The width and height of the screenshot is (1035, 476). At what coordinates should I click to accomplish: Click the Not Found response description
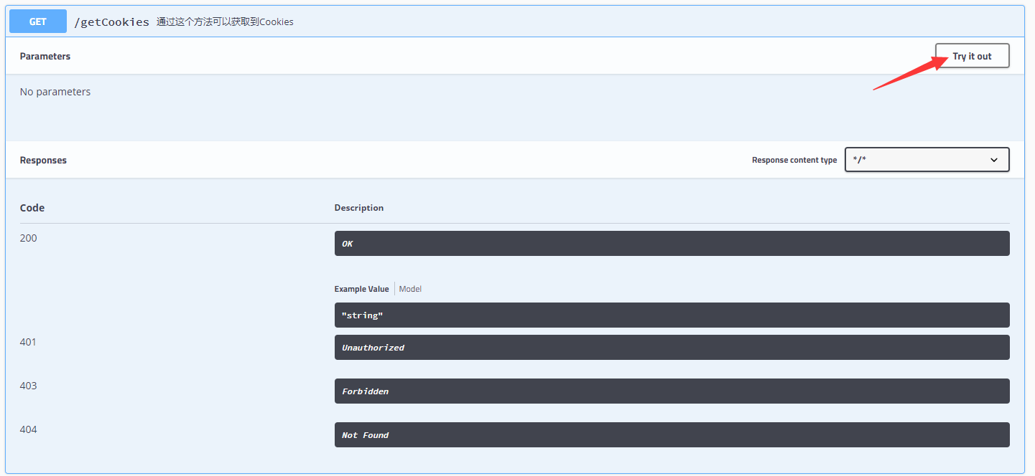click(672, 434)
